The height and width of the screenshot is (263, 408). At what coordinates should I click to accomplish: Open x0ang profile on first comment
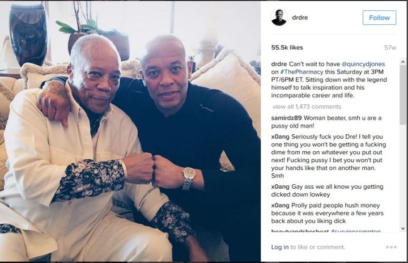280,137
